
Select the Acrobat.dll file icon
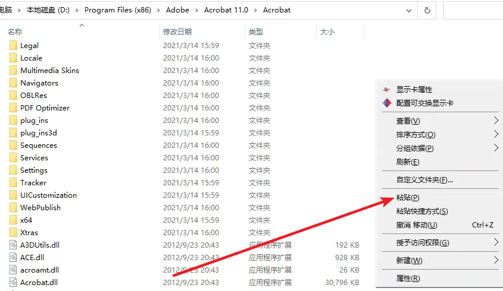point(13,283)
